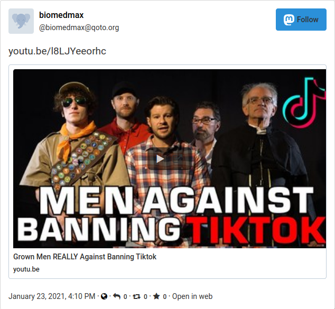Click the reply count number
Image resolution: width=335 pixels, height=309 pixels.
tap(125, 297)
